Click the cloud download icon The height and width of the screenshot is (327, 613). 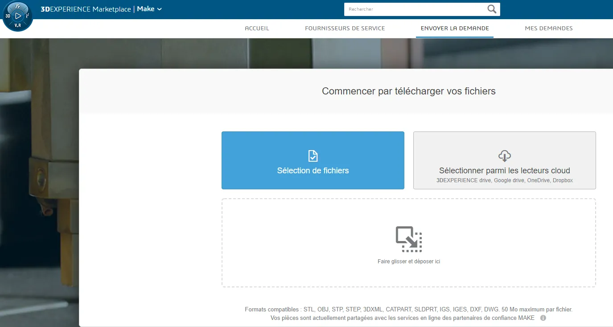coord(504,156)
